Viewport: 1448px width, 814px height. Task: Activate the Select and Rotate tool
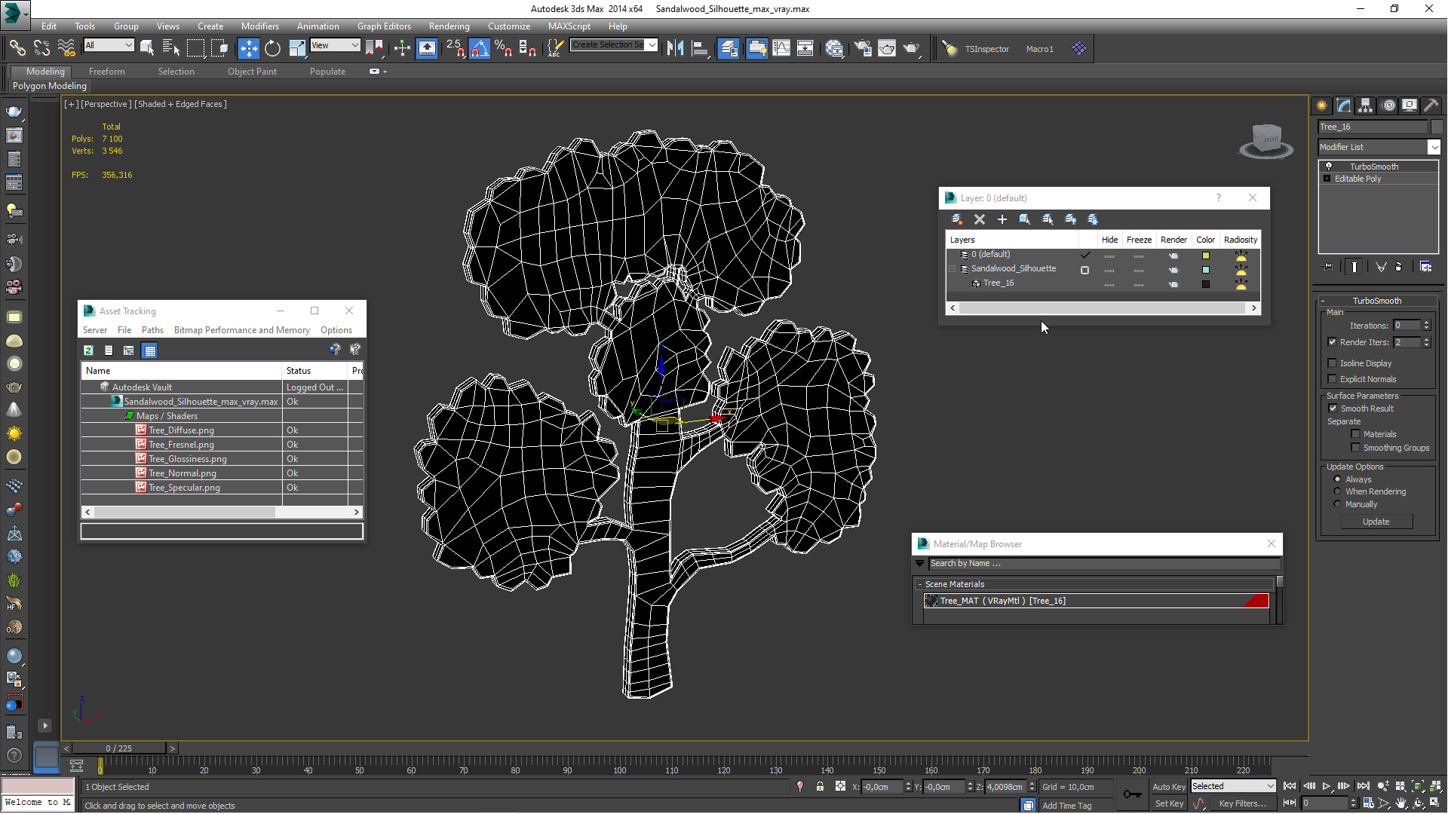272,49
